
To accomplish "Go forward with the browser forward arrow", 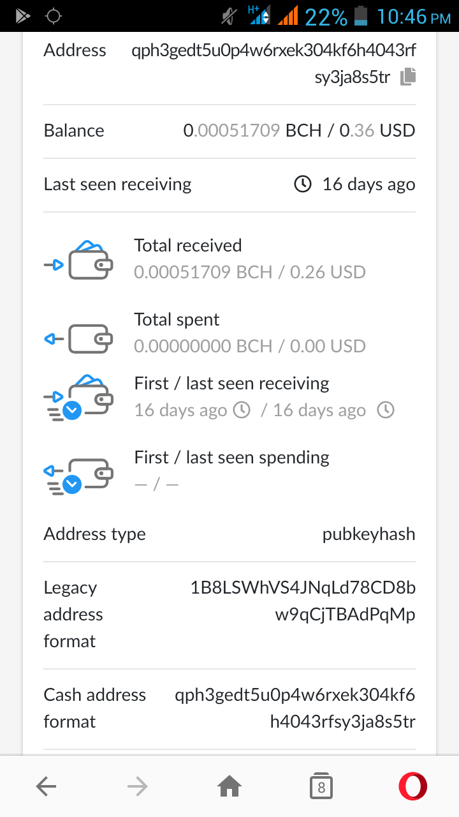I will tap(137, 787).
